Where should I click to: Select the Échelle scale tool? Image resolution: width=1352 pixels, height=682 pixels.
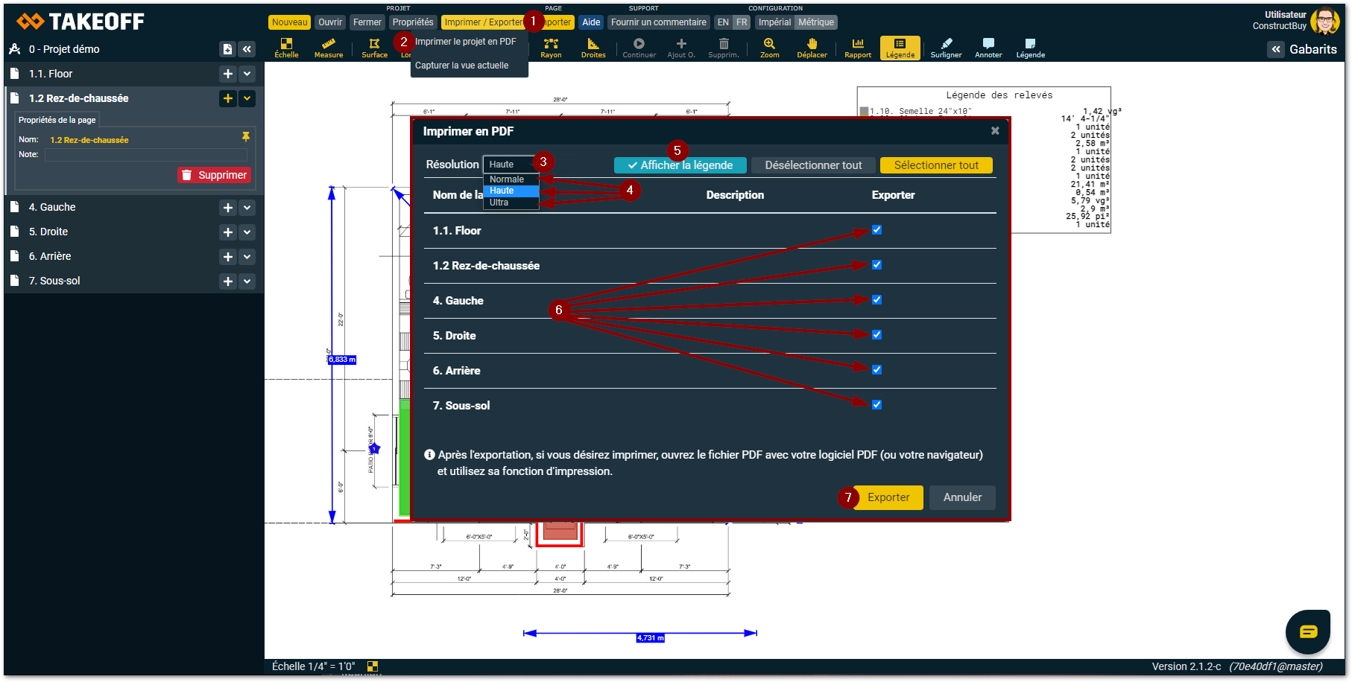tap(286, 48)
